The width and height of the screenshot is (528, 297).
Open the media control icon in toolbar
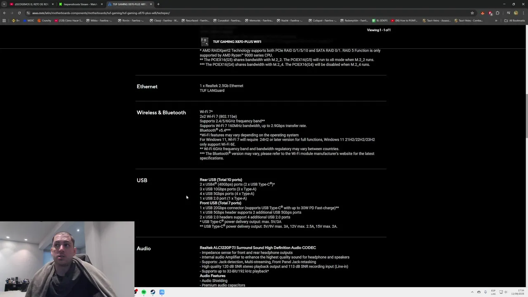(508, 13)
